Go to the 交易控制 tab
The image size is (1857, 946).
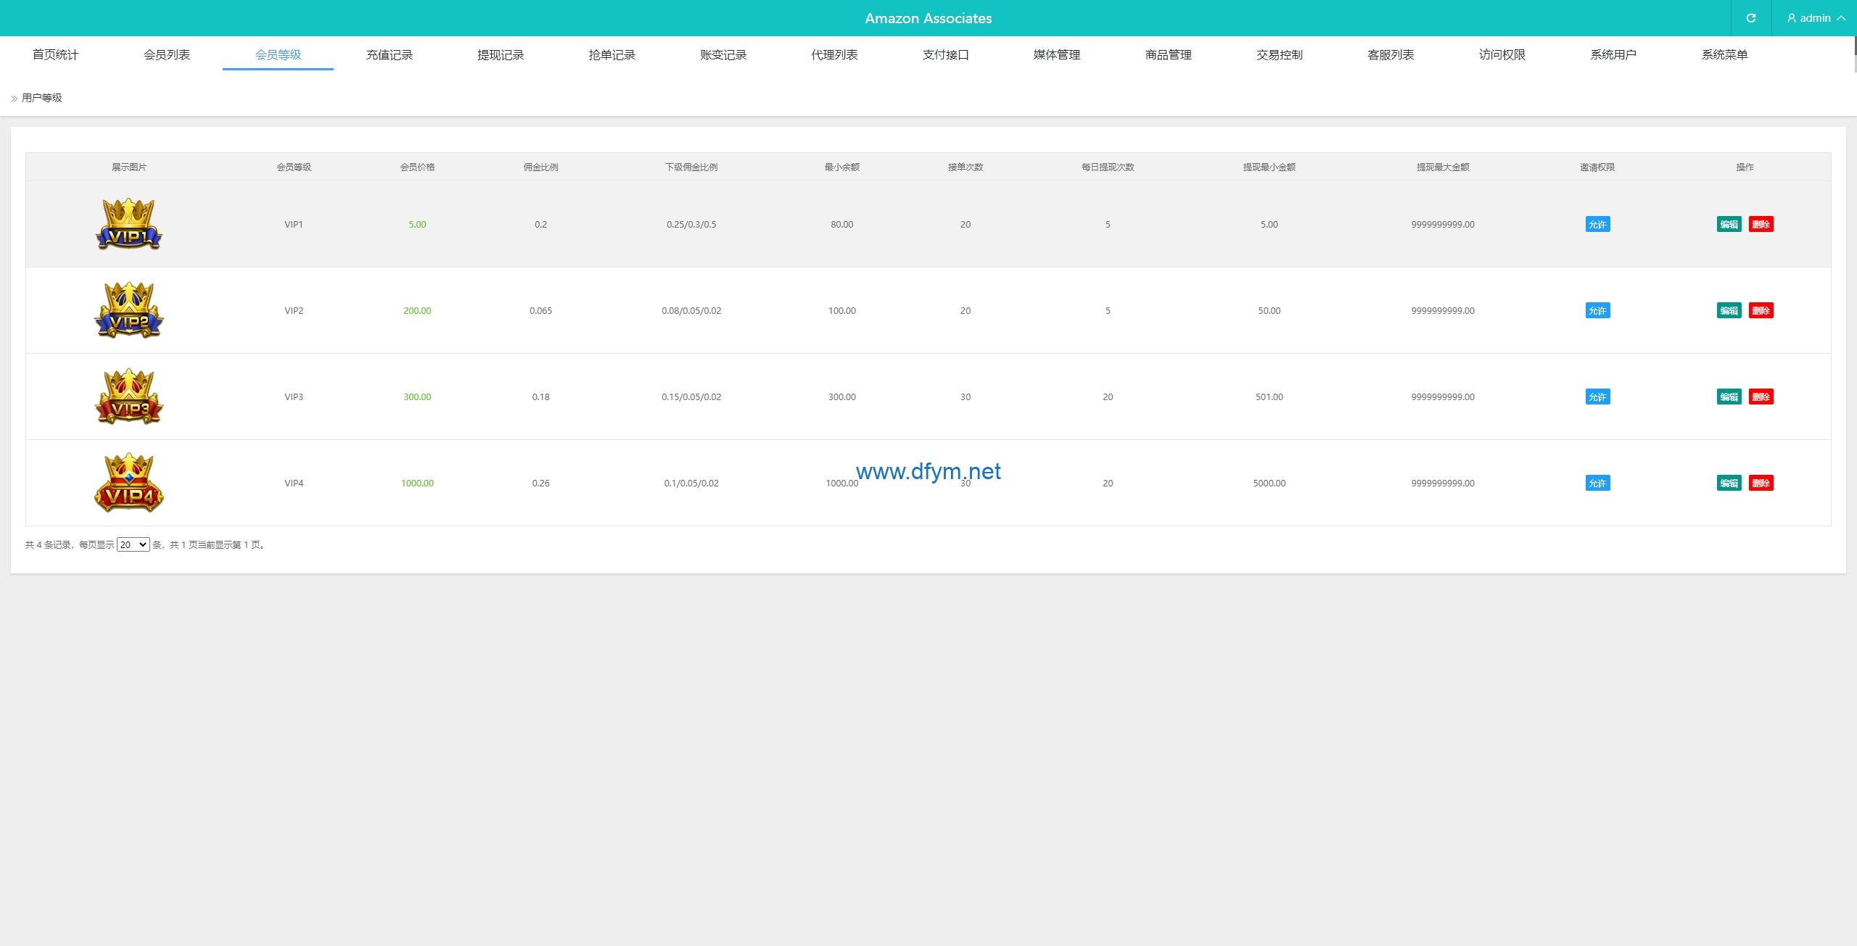1280,54
